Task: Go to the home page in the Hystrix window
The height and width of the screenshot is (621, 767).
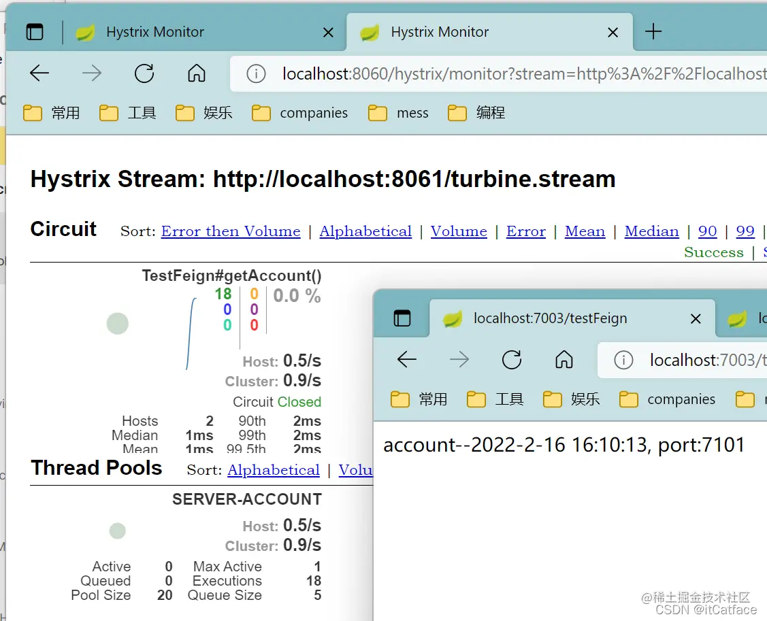Action: 197,73
